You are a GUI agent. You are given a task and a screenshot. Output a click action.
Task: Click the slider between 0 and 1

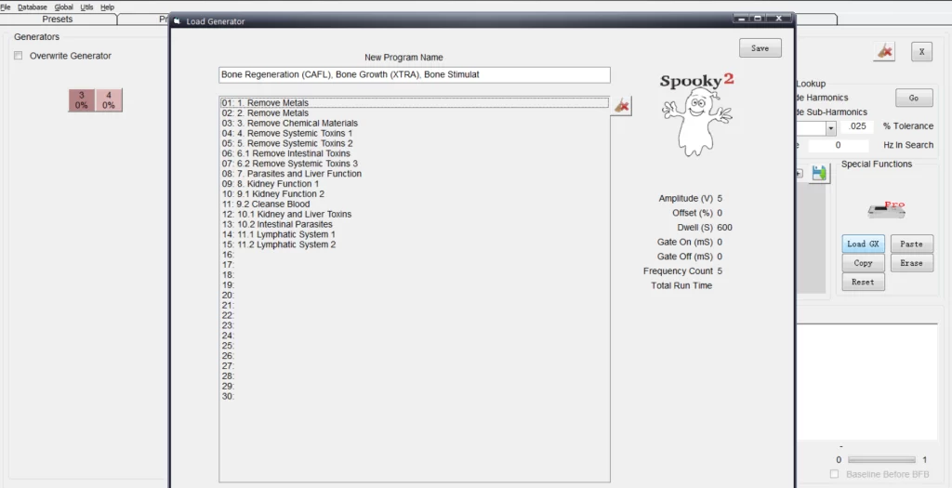881,460
